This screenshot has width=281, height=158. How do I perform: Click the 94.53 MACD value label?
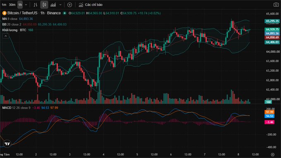(x=269, y=116)
